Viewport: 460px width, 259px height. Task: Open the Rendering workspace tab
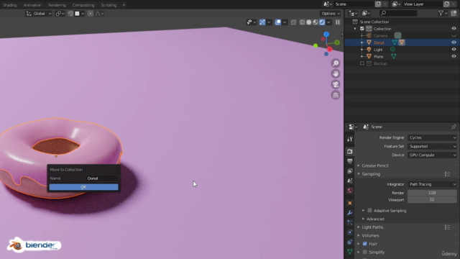tap(57, 5)
